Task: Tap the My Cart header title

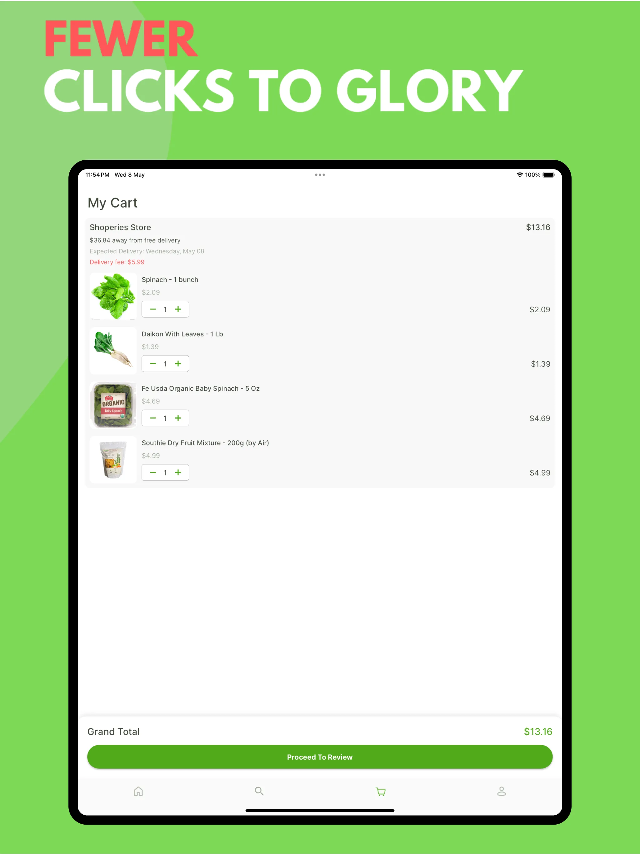Action: tap(112, 203)
